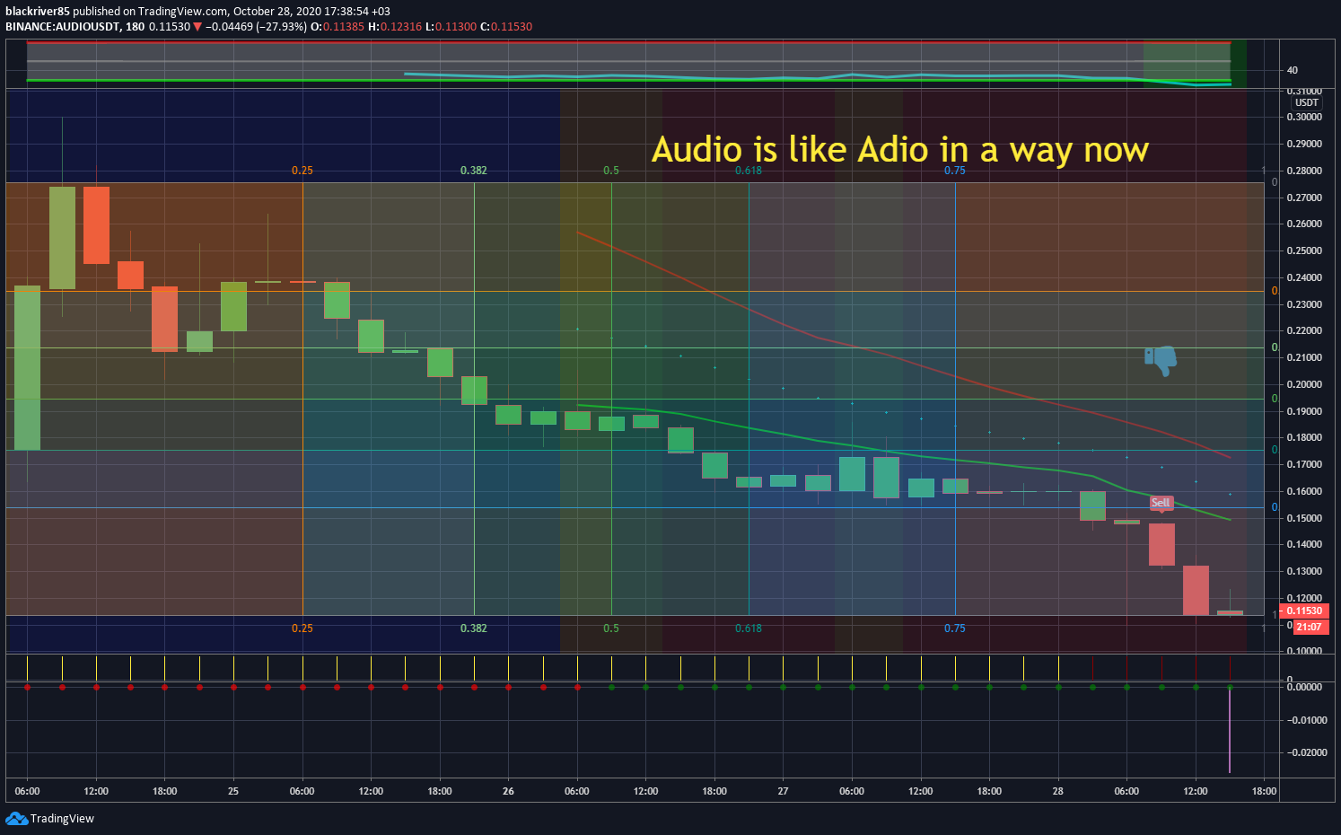Click the 21:07 candle countdown label
The height and width of the screenshot is (835, 1341).
(1309, 627)
